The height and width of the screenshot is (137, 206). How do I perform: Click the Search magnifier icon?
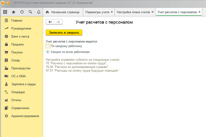pyautogui.click(x=30, y=12)
